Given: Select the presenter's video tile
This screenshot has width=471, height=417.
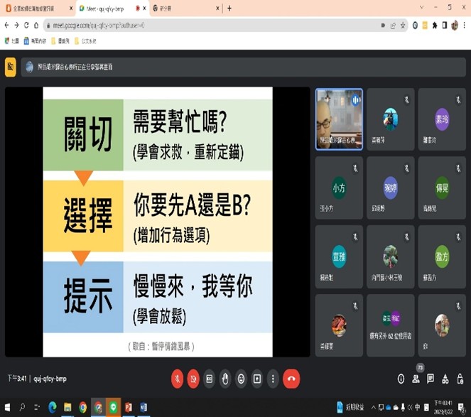Looking at the screenshot, I should [x=339, y=119].
